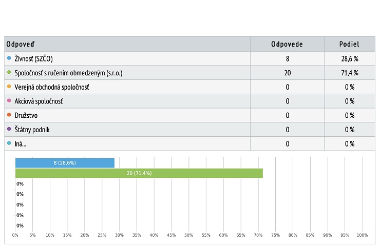This screenshot has height=252, width=380.
Task: Click the pink dot beside Akciová spoločnosť
Action: click(9, 100)
